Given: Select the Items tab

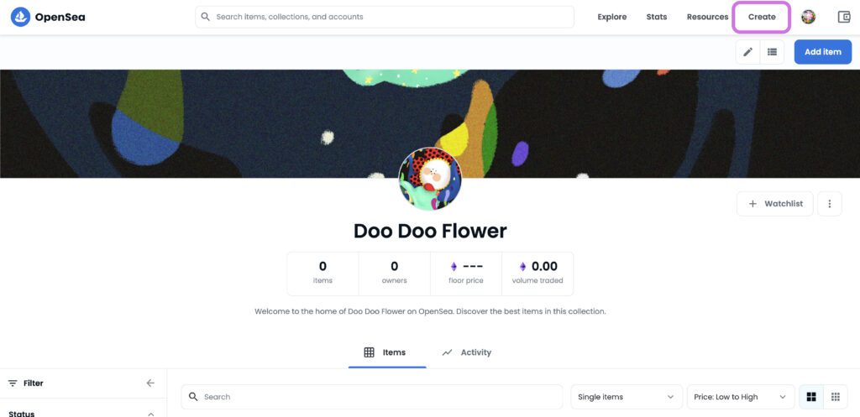Looking at the screenshot, I should click(385, 352).
